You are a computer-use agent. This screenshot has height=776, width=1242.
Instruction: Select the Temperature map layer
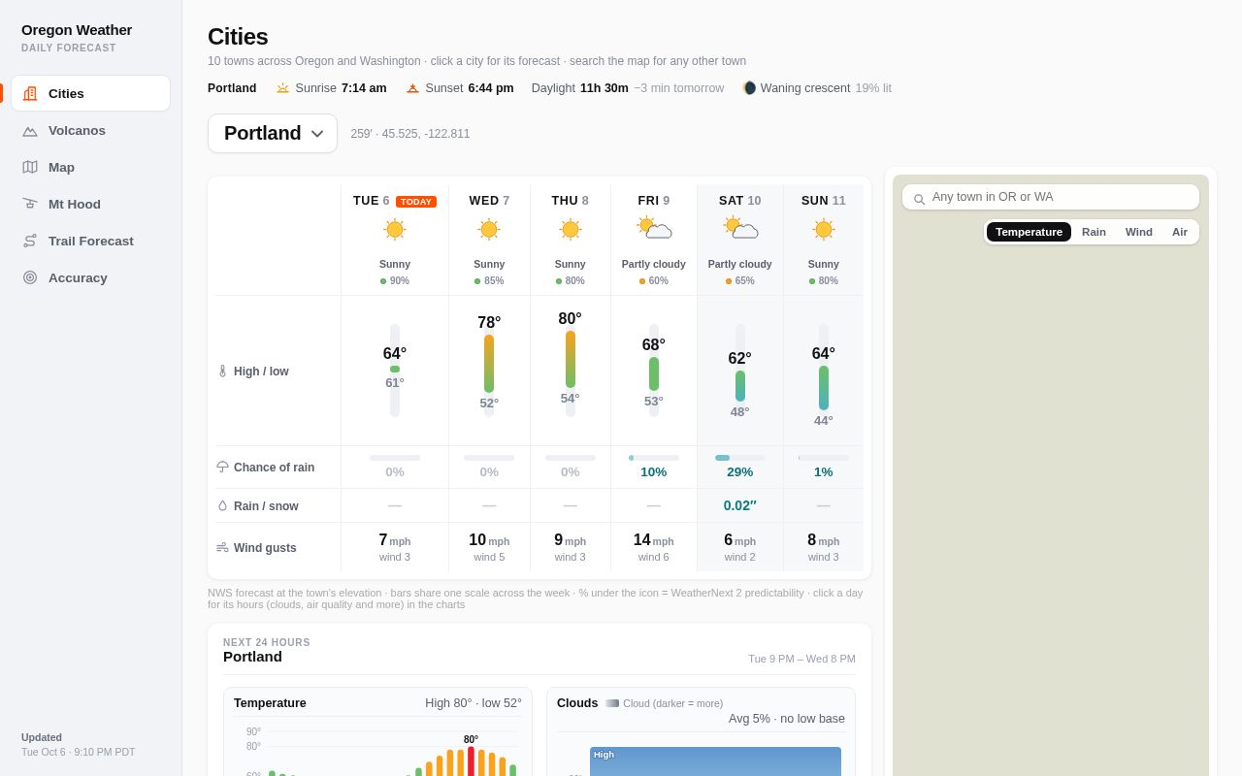point(1029,232)
